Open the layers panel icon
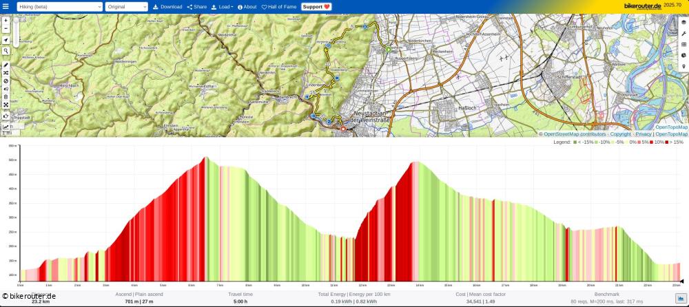689x307 pixels. click(x=683, y=23)
